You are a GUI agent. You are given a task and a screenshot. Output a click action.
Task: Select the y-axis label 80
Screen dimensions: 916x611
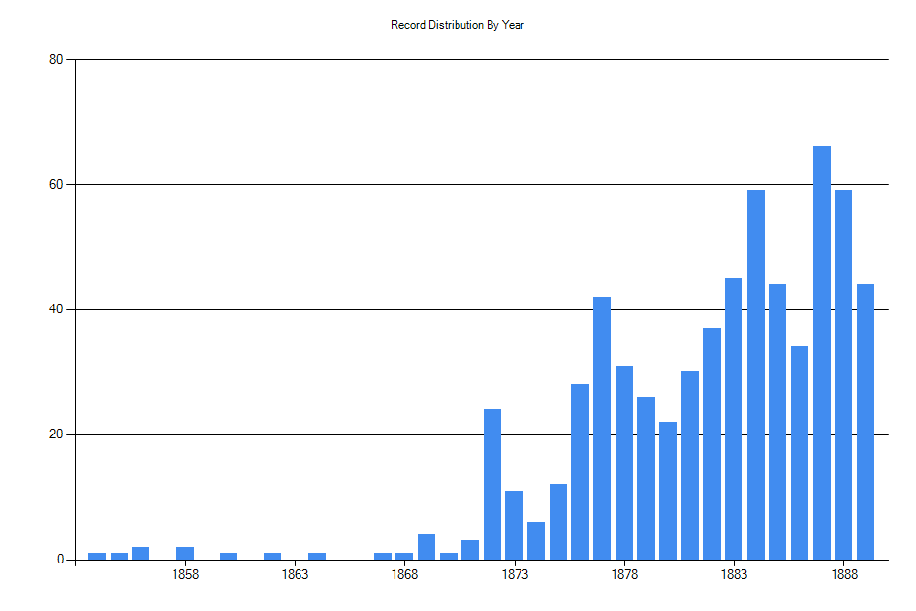point(56,59)
